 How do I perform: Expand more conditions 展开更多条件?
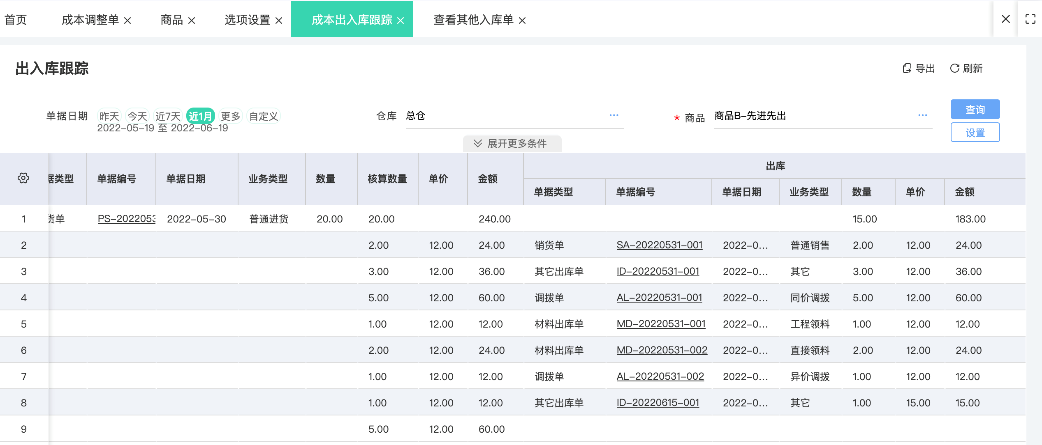512,143
